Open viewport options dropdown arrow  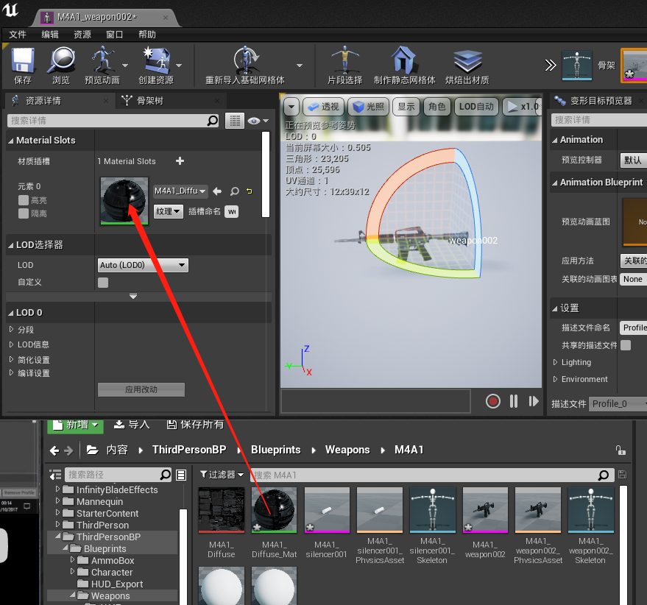[x=291, y=107]
